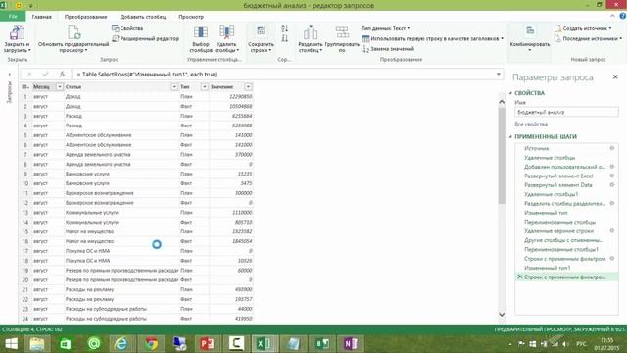Click the Remove Columns icon

[x=226, y=32]
